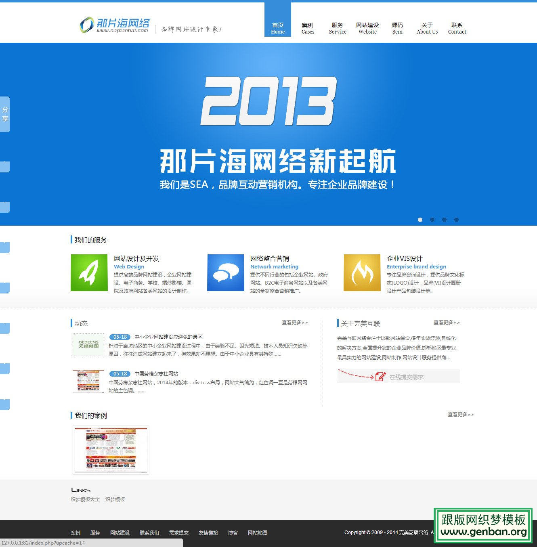
Task: Click the golden flame Enterprise brand design icon
Action: 362,273
